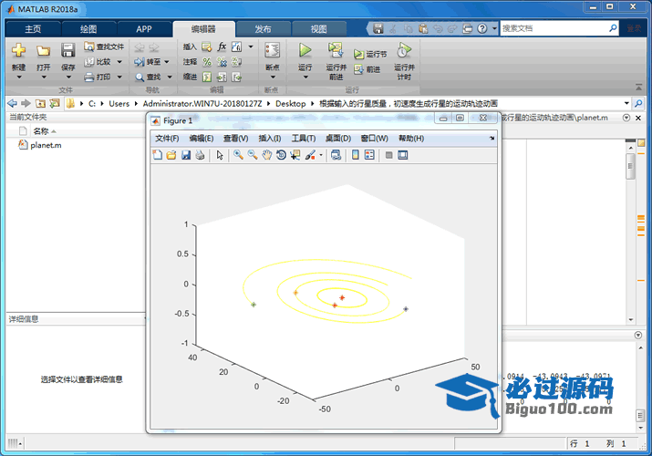Click the green Run (运行) arrow
Screen dimensions: 652x456
click(305, 50)
